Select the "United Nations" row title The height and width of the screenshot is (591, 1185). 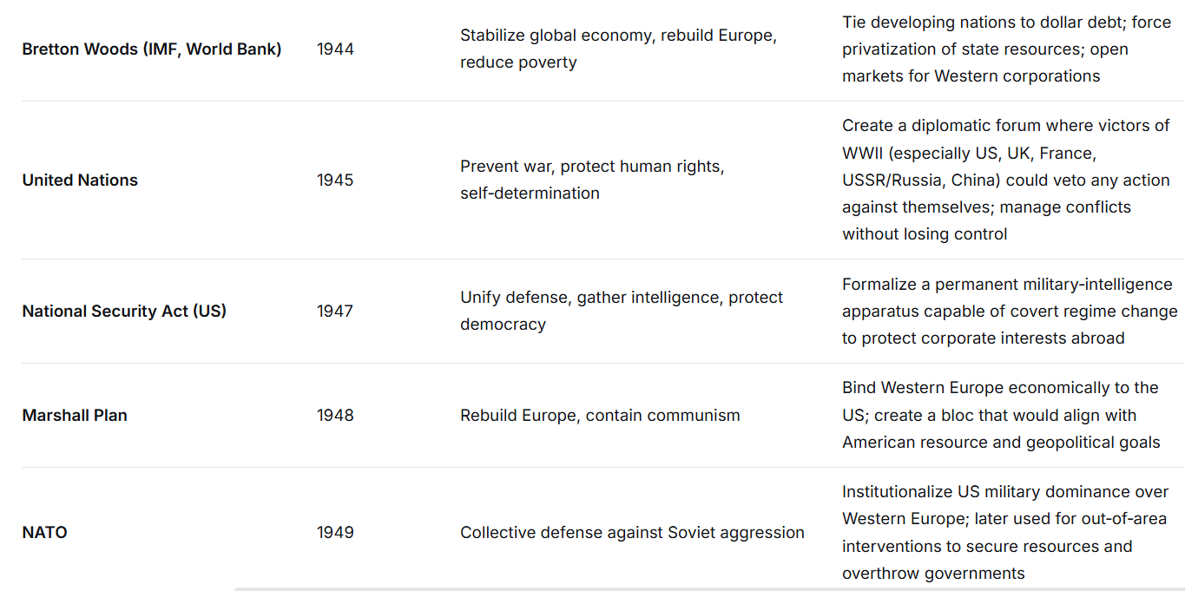(x=80, y=181)
